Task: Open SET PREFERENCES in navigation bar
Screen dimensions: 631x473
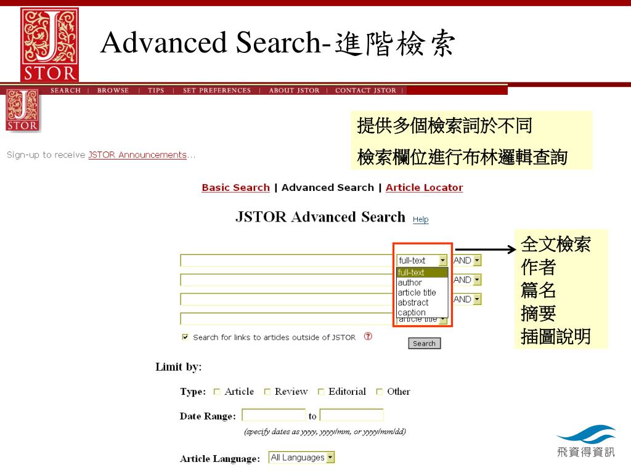Action: [x=216, y=91]
